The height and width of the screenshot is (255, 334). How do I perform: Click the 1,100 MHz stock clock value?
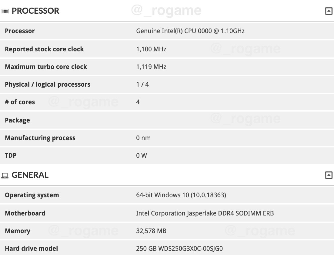pos(151,49)
